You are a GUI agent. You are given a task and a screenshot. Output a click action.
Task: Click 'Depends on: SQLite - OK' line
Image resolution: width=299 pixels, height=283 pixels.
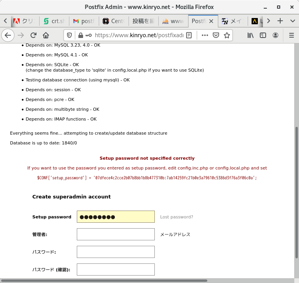52,65
